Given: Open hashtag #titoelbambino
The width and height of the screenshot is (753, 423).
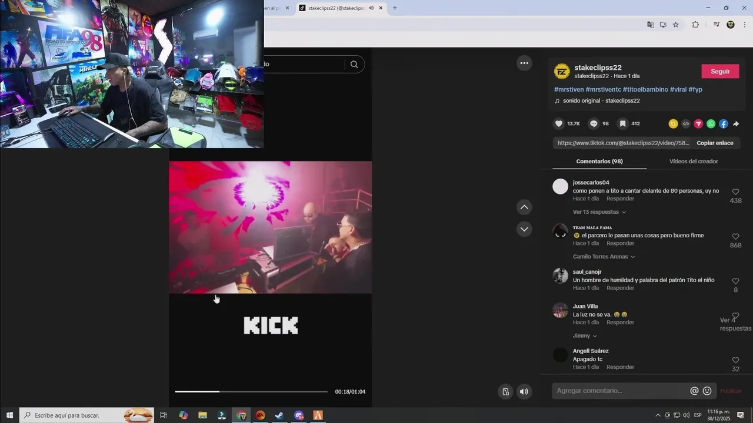Looking at the screenshot, I should (645, 89).
